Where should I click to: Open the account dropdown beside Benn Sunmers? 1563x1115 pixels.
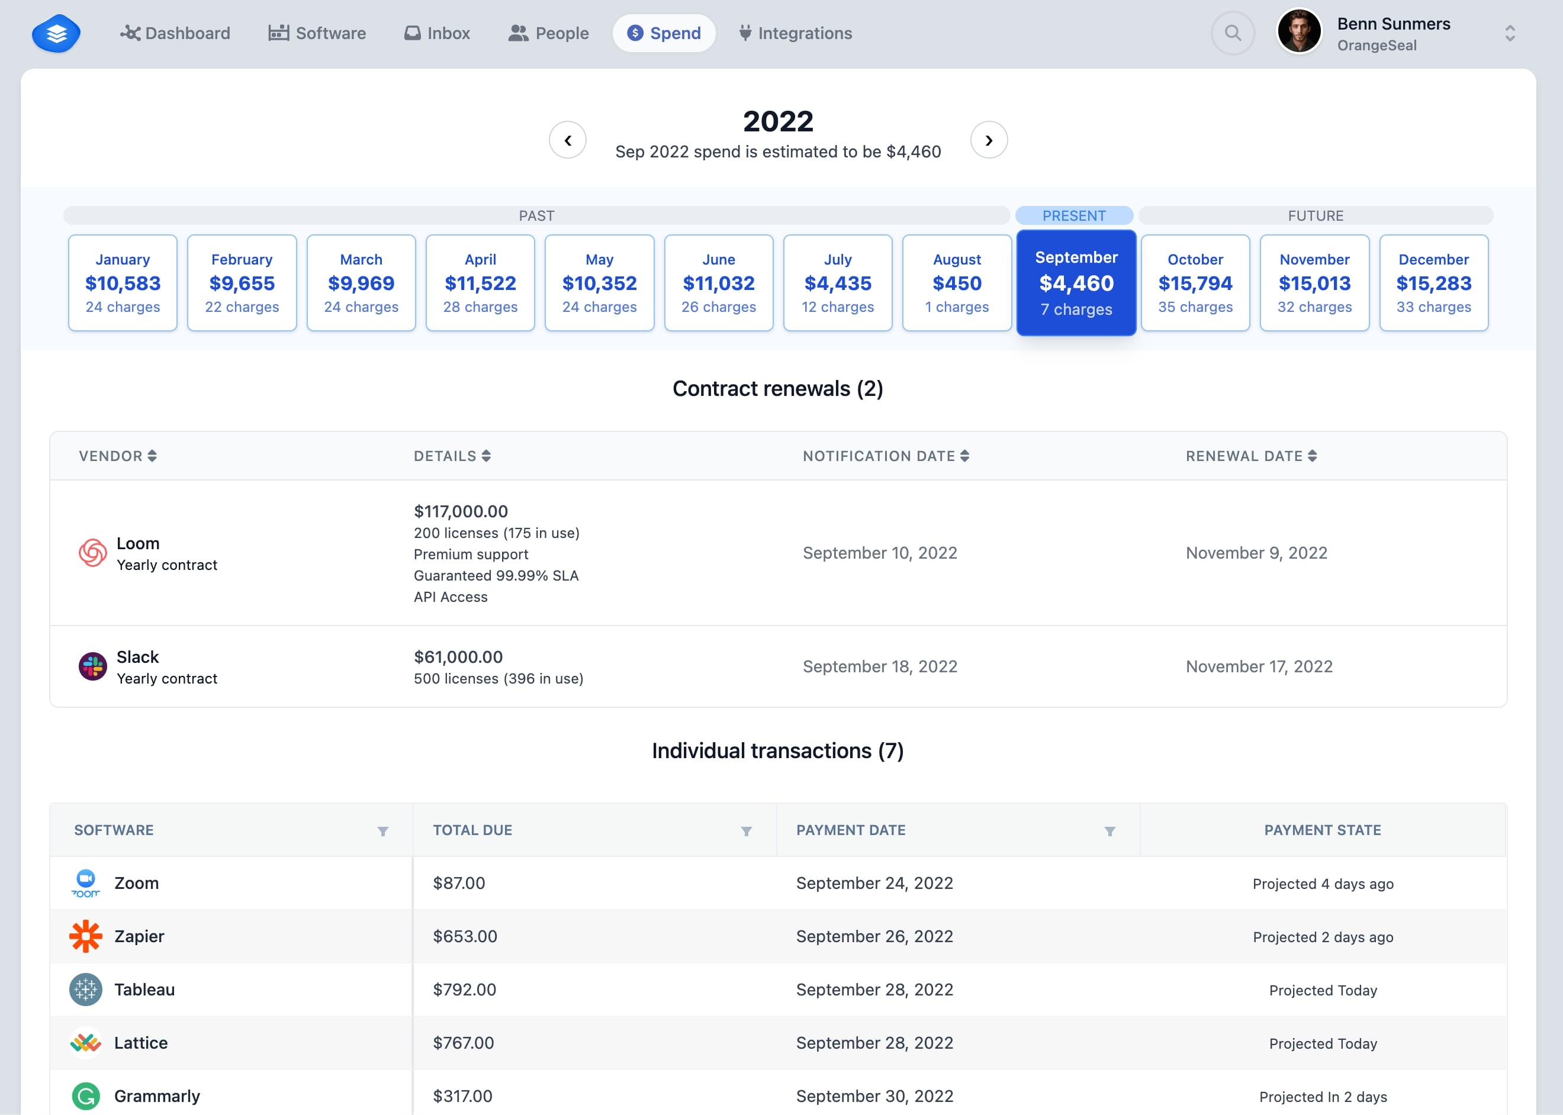[1510, 33]
